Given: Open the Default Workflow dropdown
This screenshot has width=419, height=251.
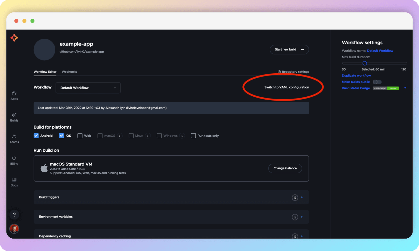Looking at the screenshot, I should (x=88, y=88).
